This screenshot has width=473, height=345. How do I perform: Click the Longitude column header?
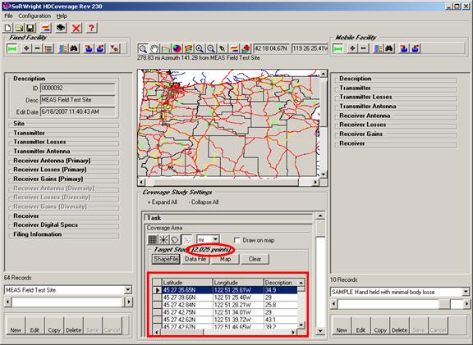click(237, 283)
